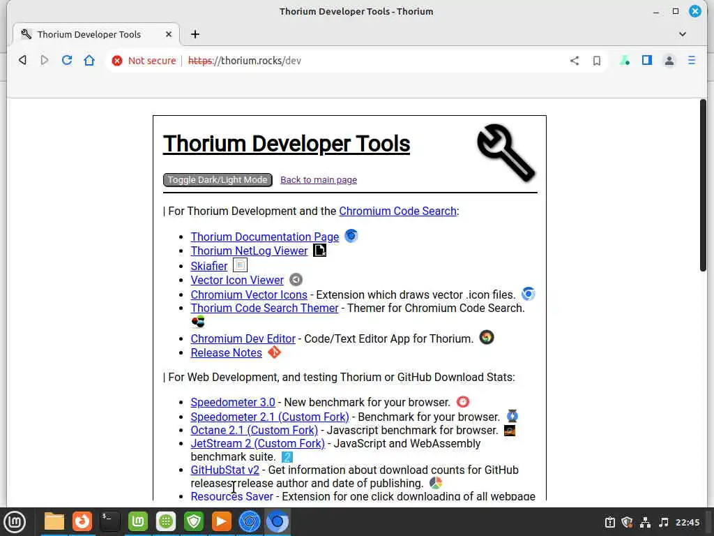Click the dark icon after Octane 2.1 description

click(510, 430)
